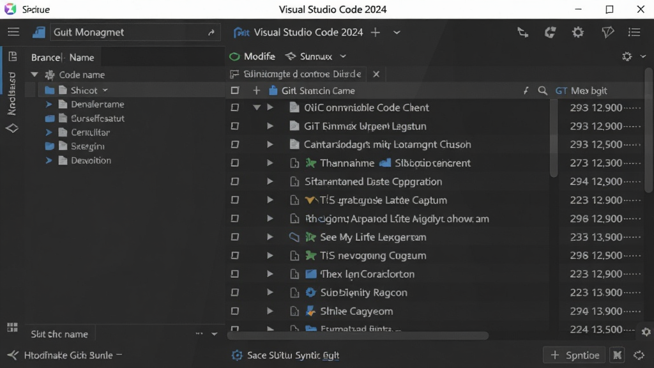654x368 pixels.
Task: Open settings gear in top toolbar
Action: coord(577,32)
